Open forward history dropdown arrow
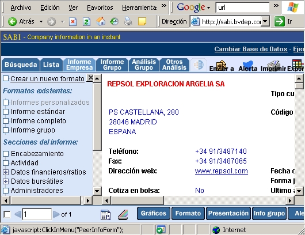This screenshot has width=305, height=235. pos(63,22)
